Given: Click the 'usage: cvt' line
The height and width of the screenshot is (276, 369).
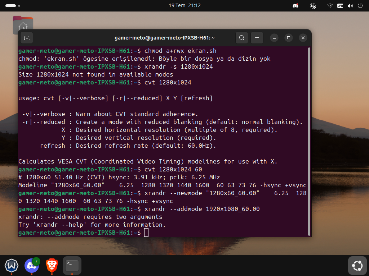Looking at the screenshot, I should (x=116, y=98).
